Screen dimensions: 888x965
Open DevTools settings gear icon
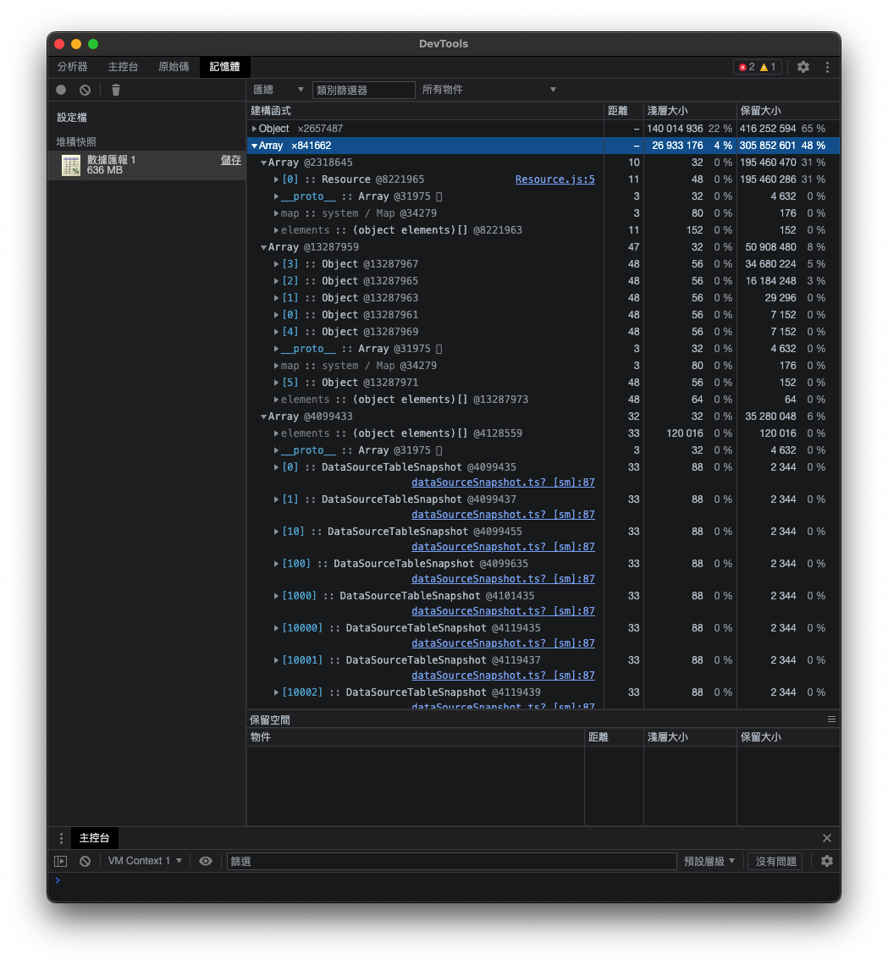tap(803, 67)
